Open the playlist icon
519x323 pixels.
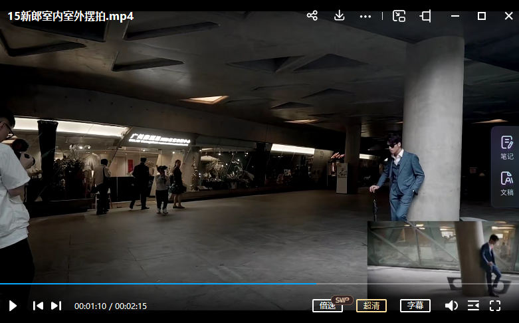pos(473,306)
